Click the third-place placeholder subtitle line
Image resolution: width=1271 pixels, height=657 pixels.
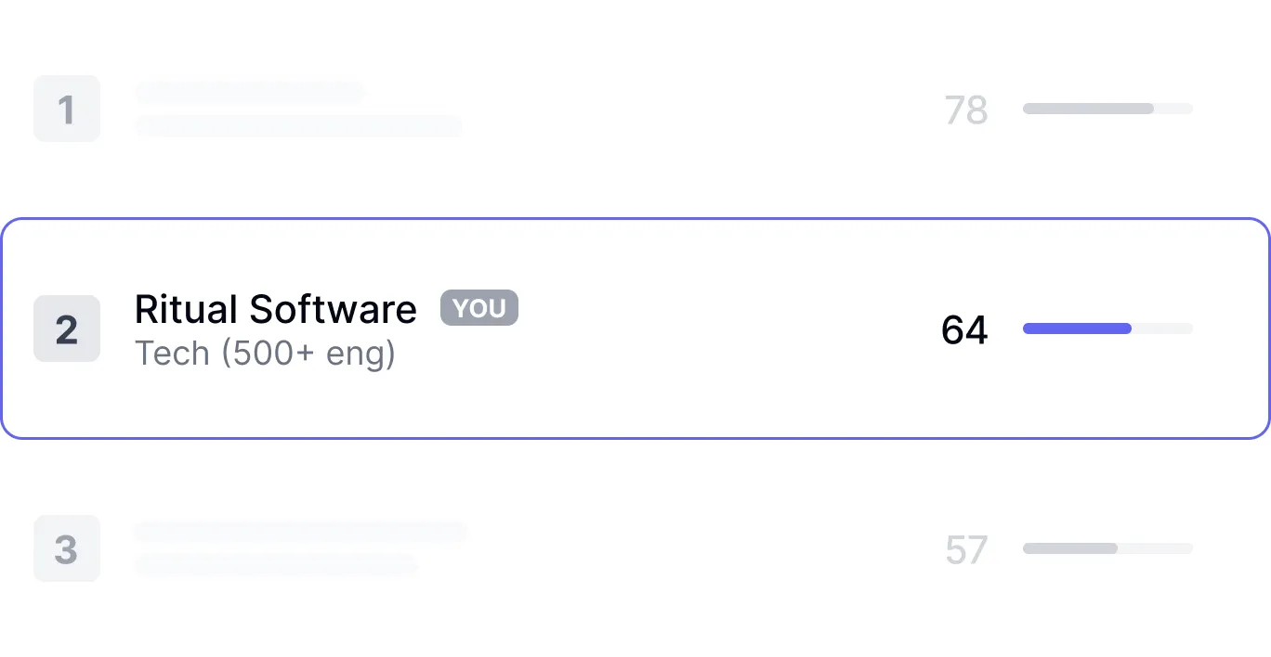(x=276, y=563)
